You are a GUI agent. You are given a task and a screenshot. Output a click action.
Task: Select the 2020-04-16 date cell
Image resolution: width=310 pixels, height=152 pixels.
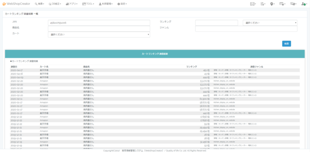pyautogui.click(x=17, y=74)
